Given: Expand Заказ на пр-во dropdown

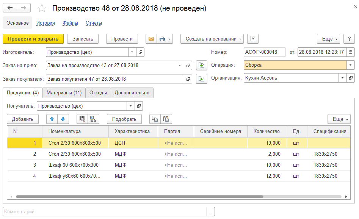Looking at the screenshot, I should [x=180, y=66].
